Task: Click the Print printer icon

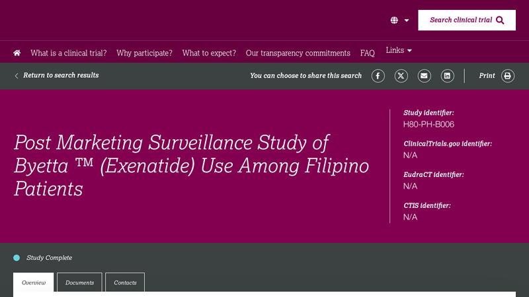Action: pyautogui.click(x=507, y=76)
